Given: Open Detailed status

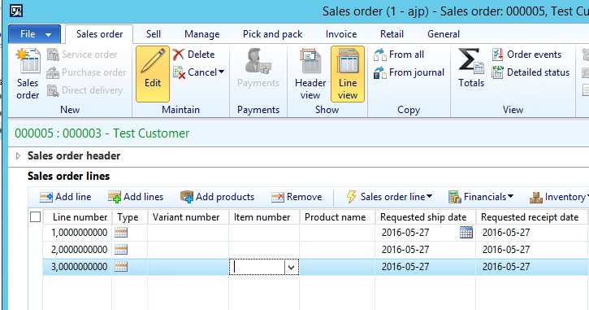Looking at the screenshot, I should click(531, 72).
